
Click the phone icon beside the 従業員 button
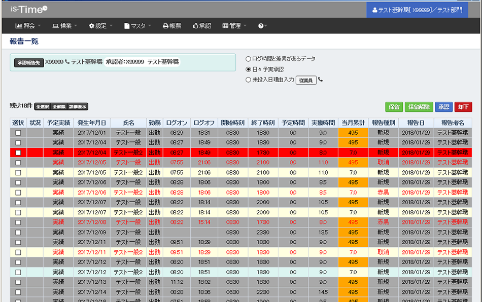[x=320, y=80]
